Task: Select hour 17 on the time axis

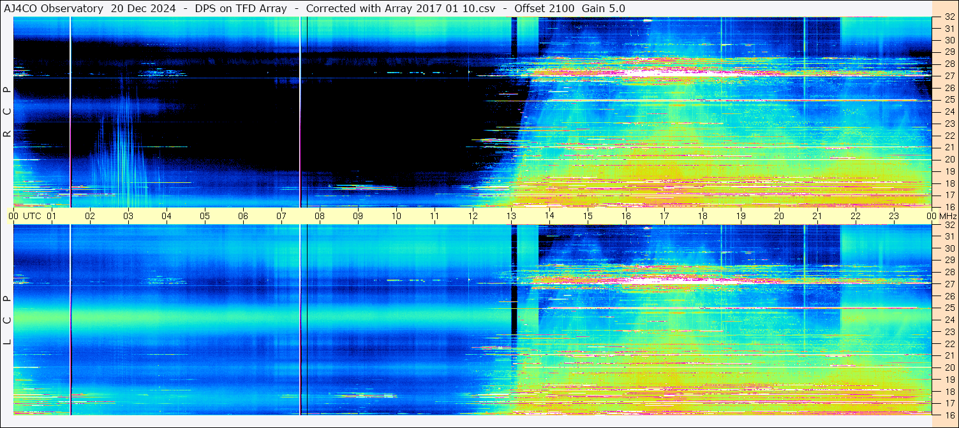Action: click(664, 216)
